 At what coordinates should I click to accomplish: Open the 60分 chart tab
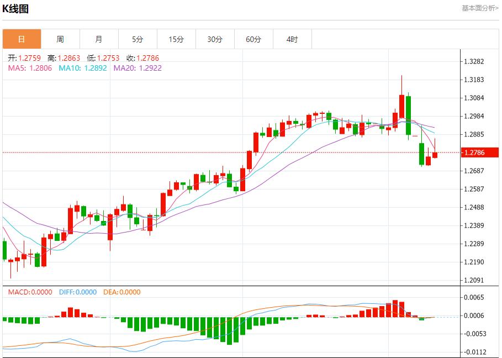[253, 39]
